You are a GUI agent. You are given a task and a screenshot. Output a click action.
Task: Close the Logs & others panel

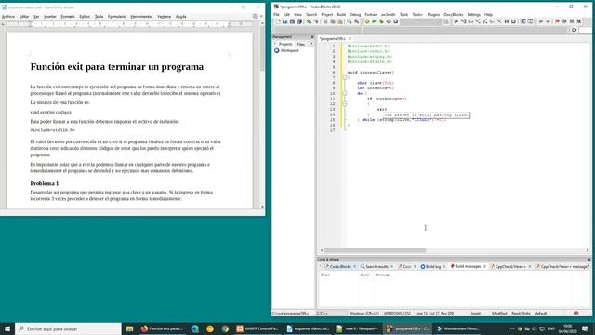[588, 260]
